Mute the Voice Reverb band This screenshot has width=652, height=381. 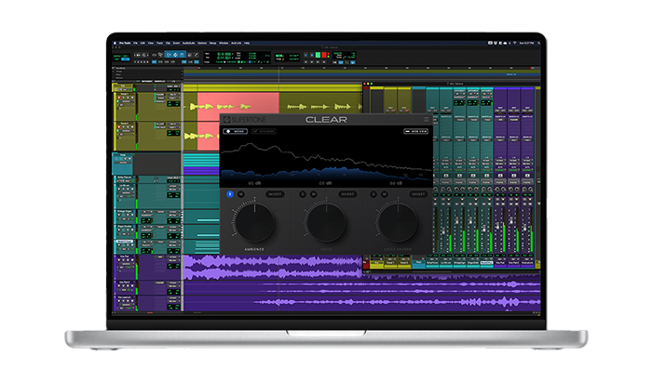(x=386, y=194)
